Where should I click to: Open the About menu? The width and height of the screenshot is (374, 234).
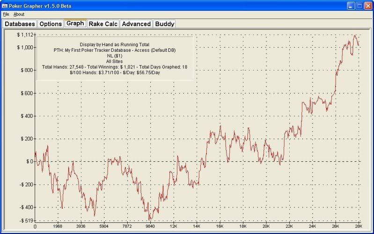coord(19,14)
